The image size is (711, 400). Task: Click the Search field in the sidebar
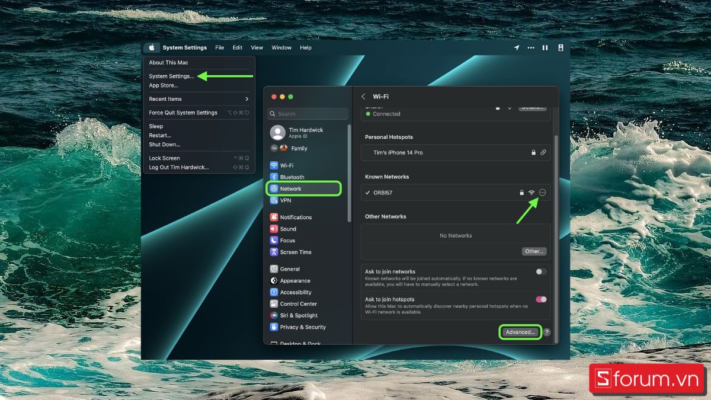pos(307,113)
